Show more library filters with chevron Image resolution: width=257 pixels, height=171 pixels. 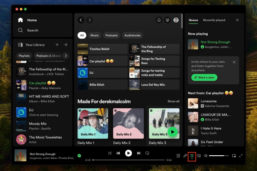click(66, 56)
